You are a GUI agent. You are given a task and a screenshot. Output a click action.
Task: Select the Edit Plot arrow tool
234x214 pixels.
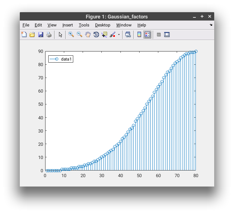(60, 34)
